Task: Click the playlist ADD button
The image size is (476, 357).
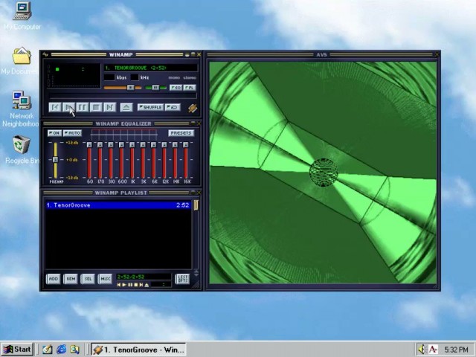Action: click(x=53, y=279)
